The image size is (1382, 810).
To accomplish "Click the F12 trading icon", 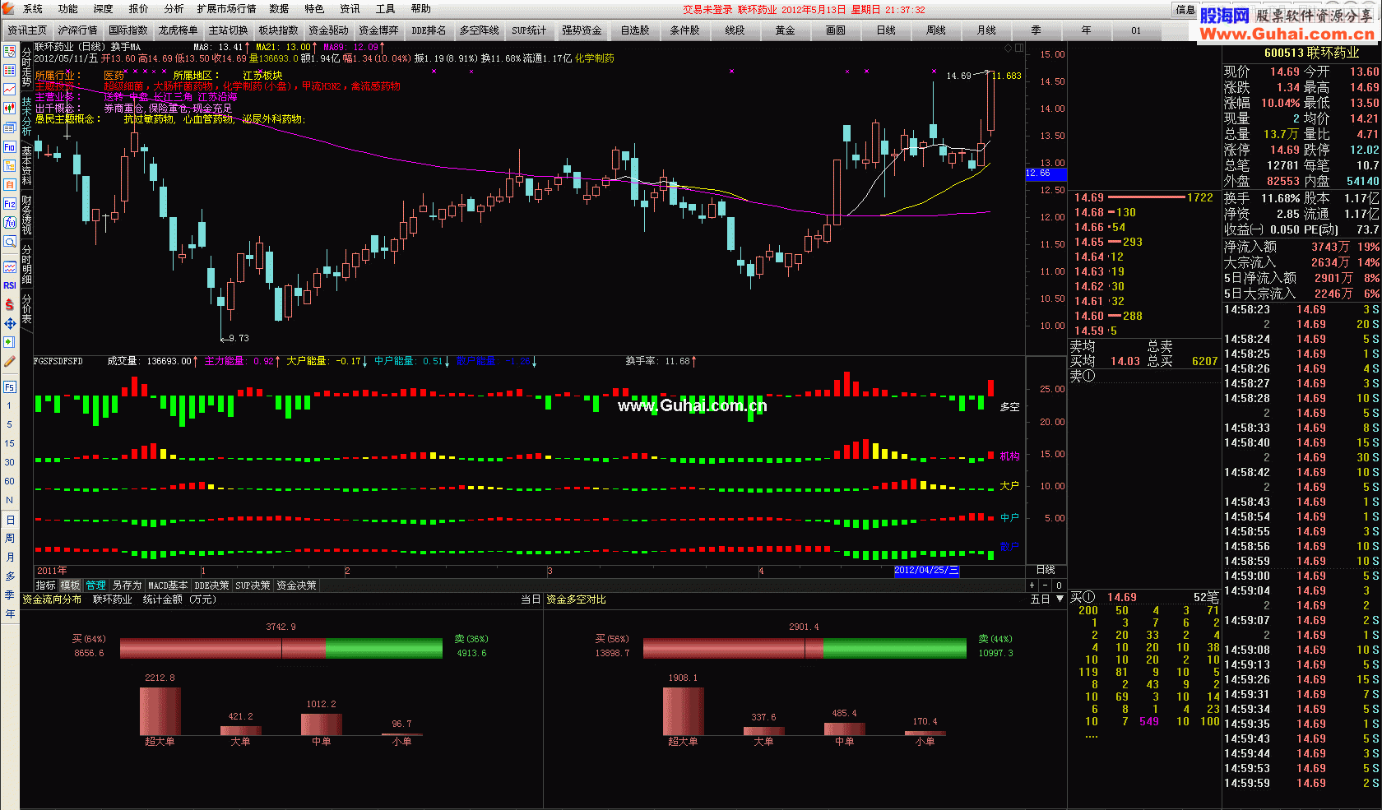I will click(10, 203).
